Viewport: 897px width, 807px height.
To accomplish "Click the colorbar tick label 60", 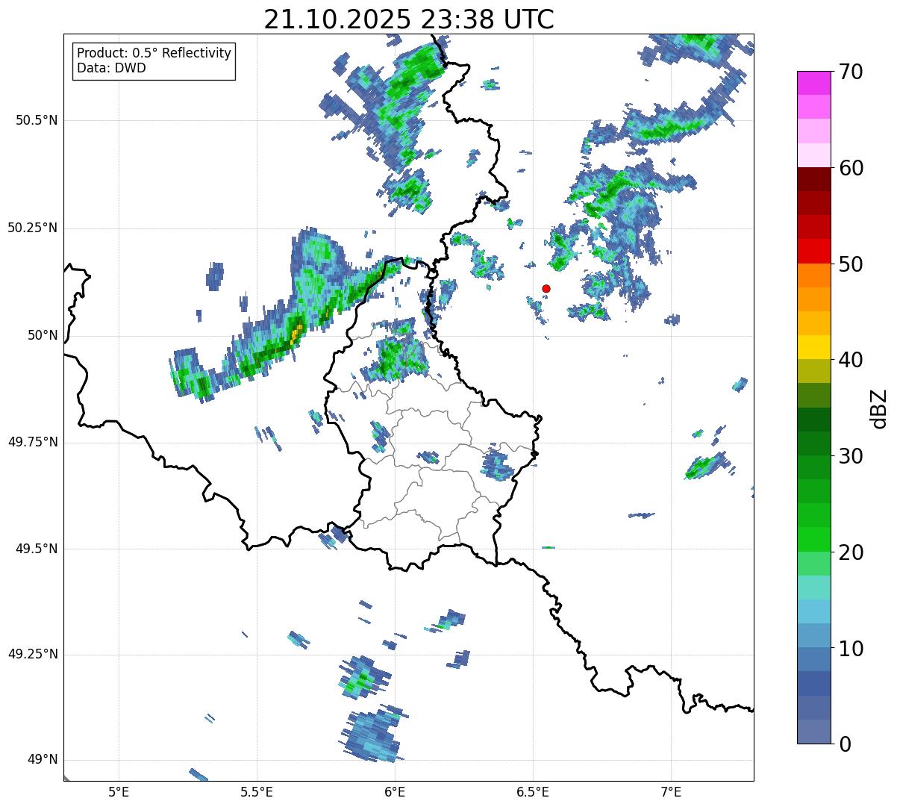I will [x=851, y=168].
